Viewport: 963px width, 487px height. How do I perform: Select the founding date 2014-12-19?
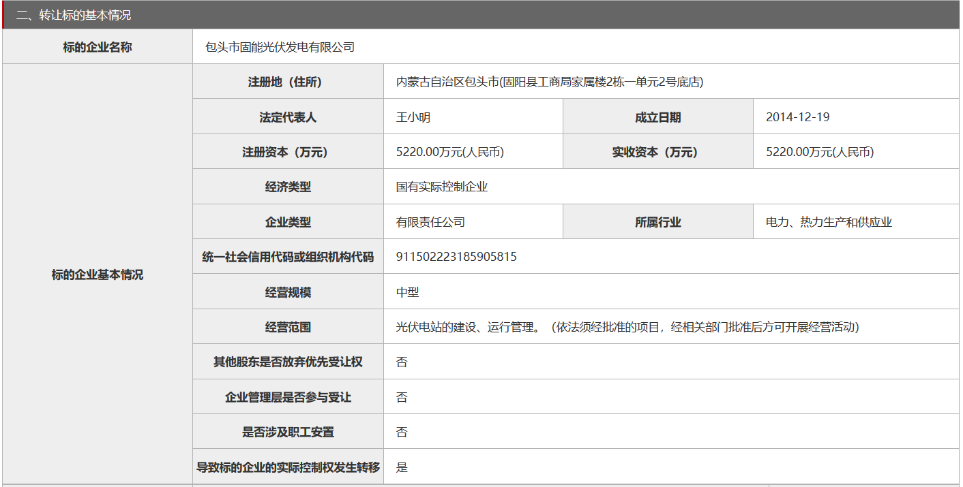pyautogui.click(x=798, y=117)
